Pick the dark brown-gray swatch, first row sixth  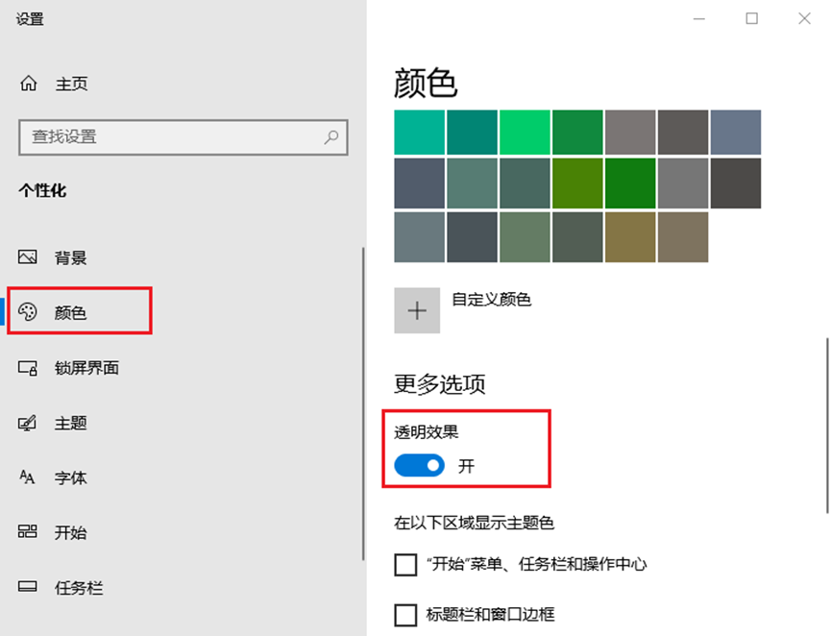(683, 133)
